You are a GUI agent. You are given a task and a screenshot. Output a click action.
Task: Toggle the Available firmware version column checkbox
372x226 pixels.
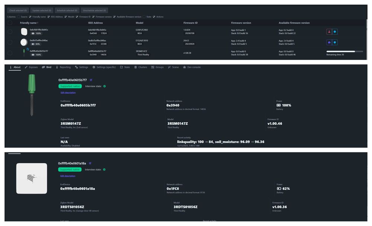pos(114,17)
